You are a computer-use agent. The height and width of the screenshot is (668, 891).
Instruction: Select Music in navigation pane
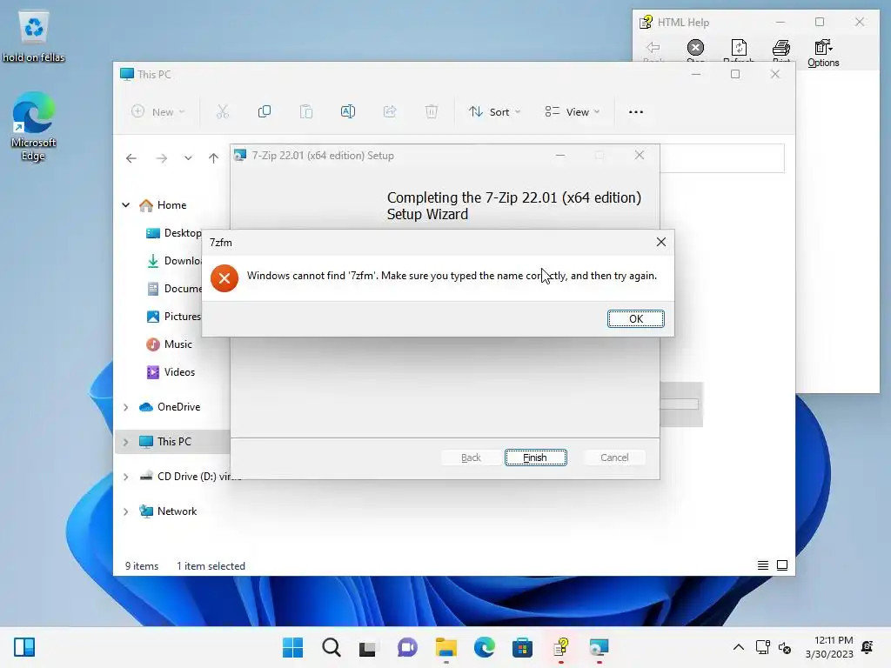[x=170, y=344]
